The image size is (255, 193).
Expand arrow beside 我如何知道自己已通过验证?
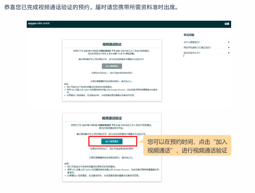(229, 47)
